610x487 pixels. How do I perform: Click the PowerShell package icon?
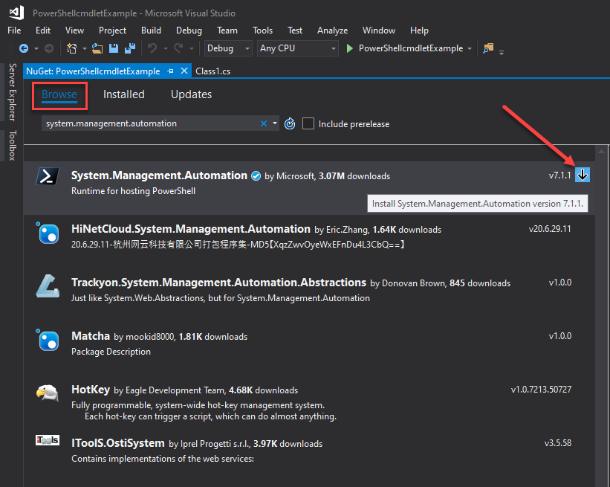pos(48,176)
